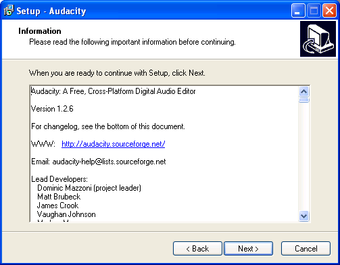This screenshot has width=340, height=265.
Task: Click the Lead Developers heading text
Action: click(x=59, y=179)
